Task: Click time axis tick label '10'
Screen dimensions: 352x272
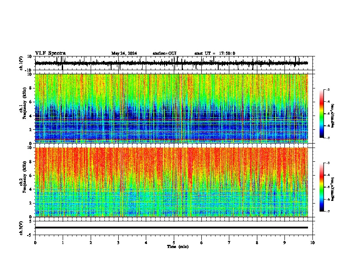Action: point(312,243)
